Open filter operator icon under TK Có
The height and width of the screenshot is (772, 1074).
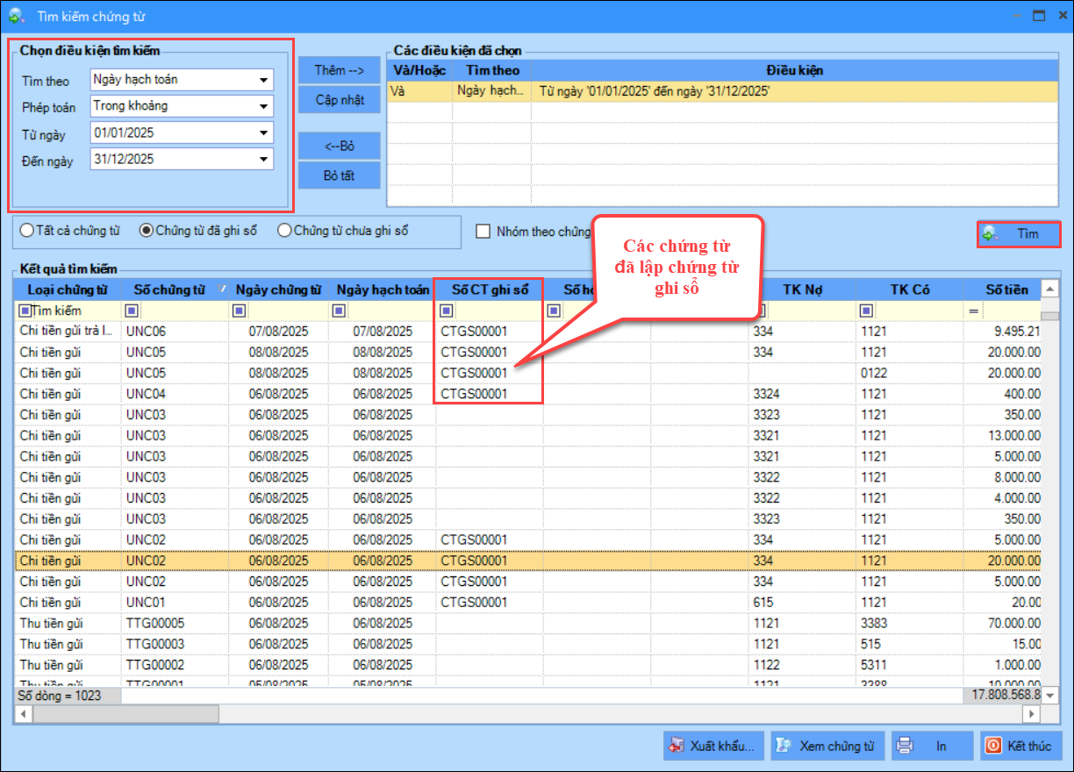tap(867, 310)
